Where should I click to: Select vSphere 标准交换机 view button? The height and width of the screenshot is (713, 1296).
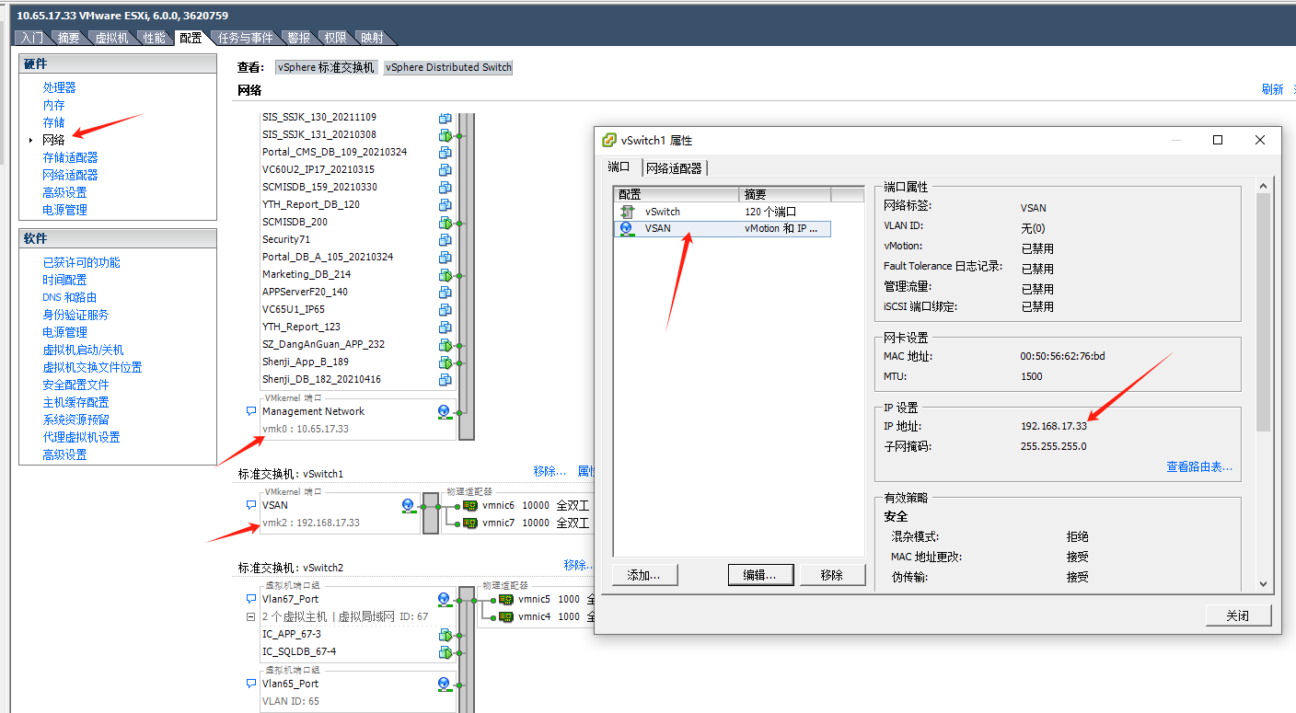[326, 67]
